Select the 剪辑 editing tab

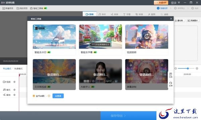point(89,14)
